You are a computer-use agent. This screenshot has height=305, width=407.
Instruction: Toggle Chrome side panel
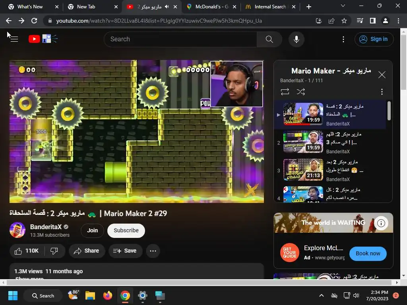tap(373, 21)
